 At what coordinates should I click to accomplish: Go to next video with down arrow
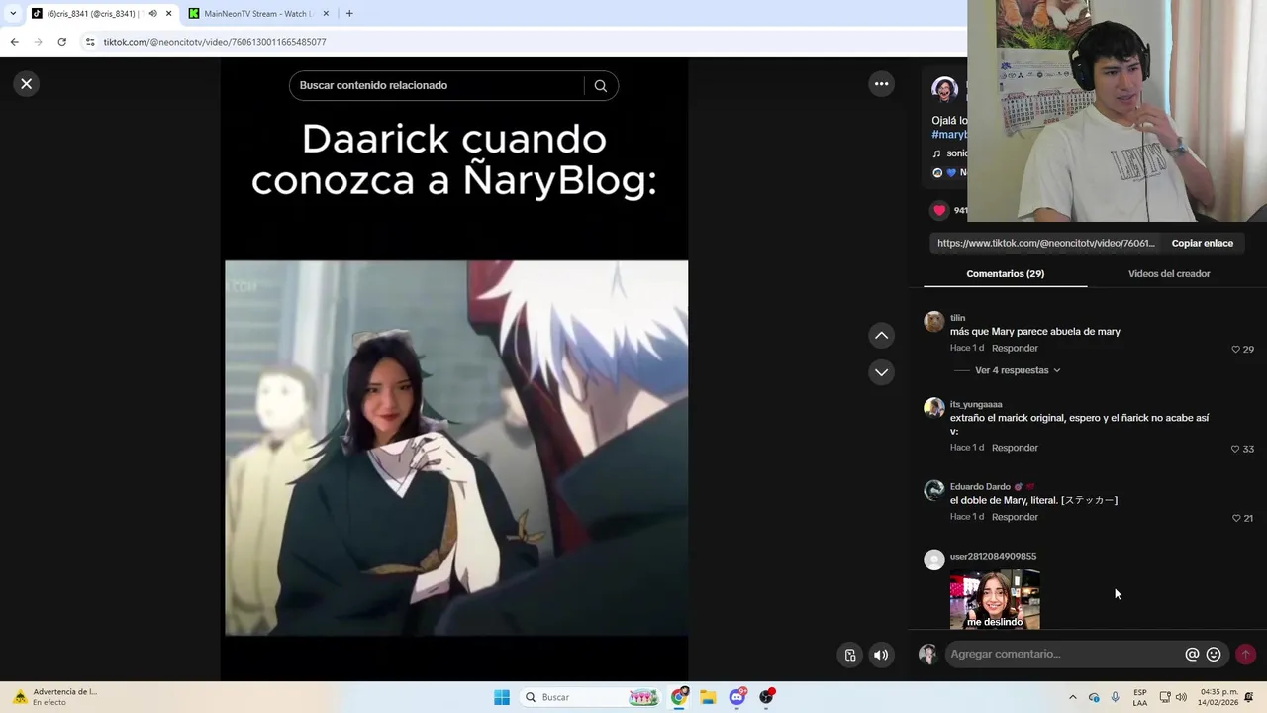pos(881,372)
